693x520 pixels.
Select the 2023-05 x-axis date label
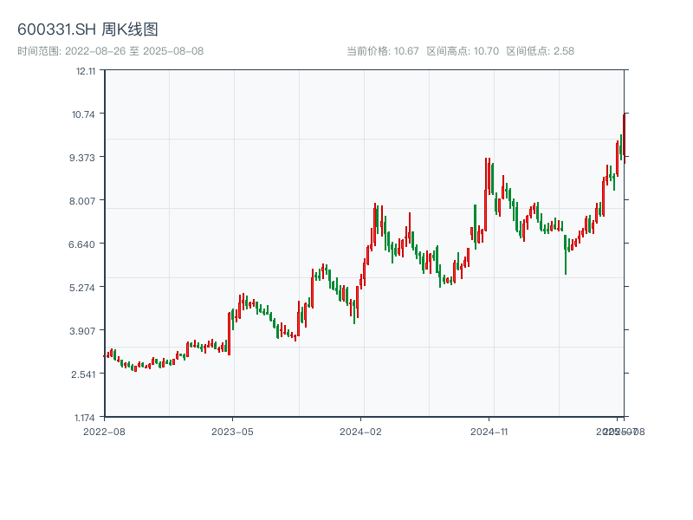pos(232,431)
